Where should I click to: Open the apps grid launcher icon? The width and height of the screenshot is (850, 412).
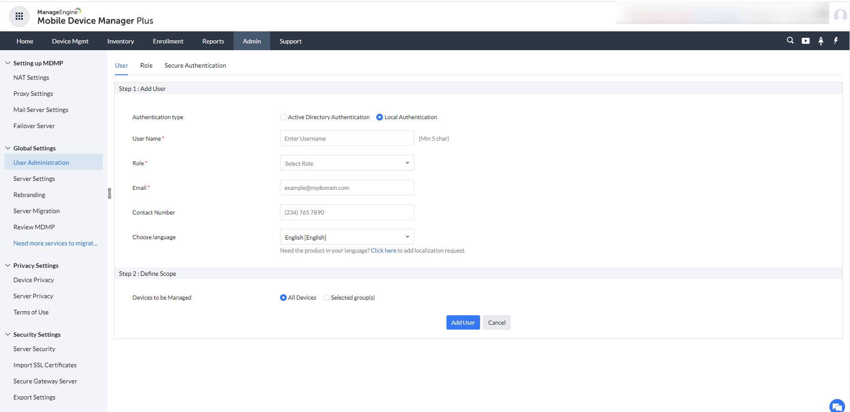point(19,17)
